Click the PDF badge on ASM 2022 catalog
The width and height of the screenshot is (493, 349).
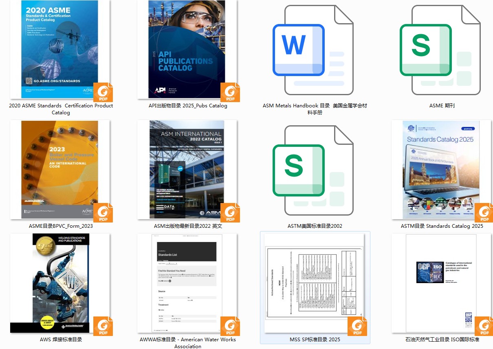[x=230, y=212]
